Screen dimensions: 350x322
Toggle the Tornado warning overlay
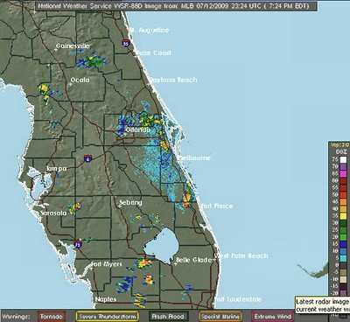tap(52, 317)
